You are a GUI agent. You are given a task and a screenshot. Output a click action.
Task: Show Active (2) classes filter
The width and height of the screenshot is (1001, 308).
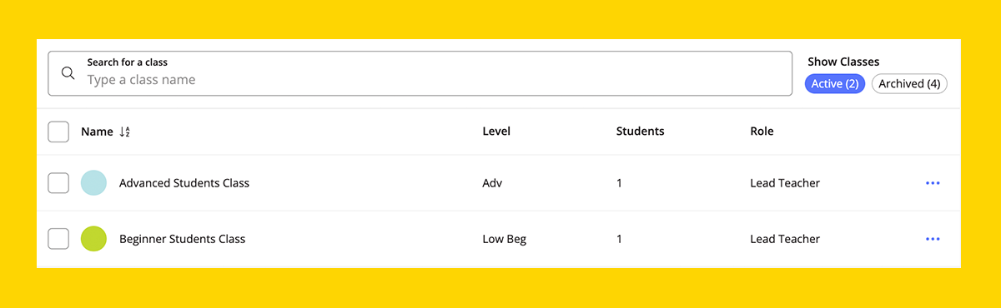tap(835, 84)
